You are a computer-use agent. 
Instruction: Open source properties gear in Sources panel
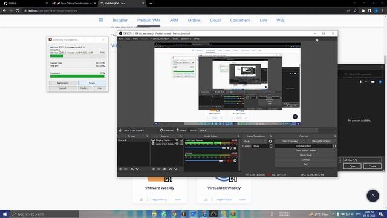point(164,169)
